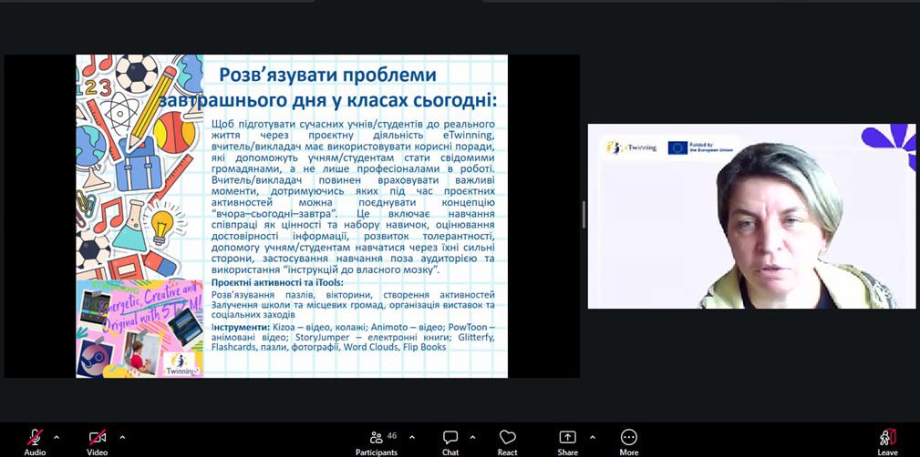Viewport: 920px width, 457px height.
Task: Click the Participants label text
Action: pyautogui.click(x=376, y=452)
